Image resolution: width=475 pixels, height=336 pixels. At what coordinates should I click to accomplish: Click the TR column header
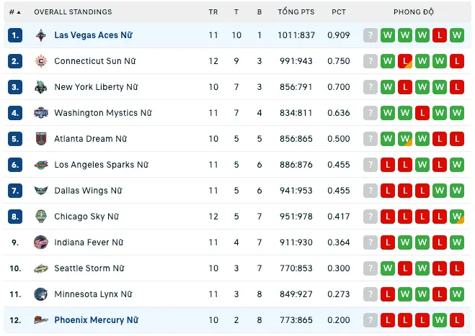pos(213,12)
